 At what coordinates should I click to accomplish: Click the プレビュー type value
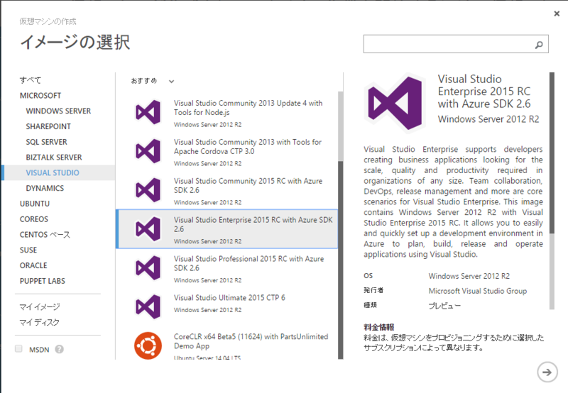coord(444,306)
